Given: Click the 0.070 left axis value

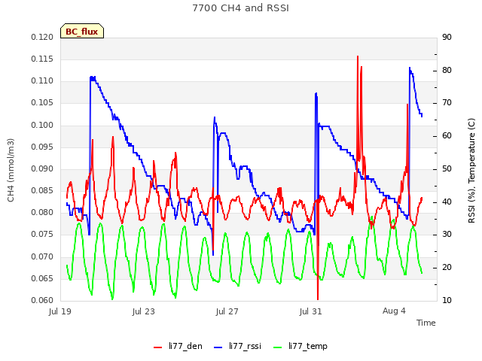Looking at the screenshot, I should [42, 256].
